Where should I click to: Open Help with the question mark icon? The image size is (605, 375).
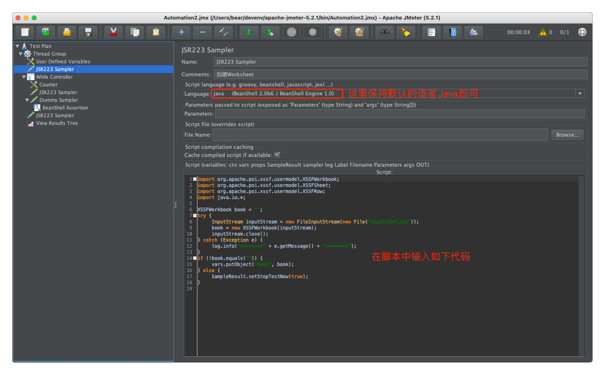coord(453,32)
